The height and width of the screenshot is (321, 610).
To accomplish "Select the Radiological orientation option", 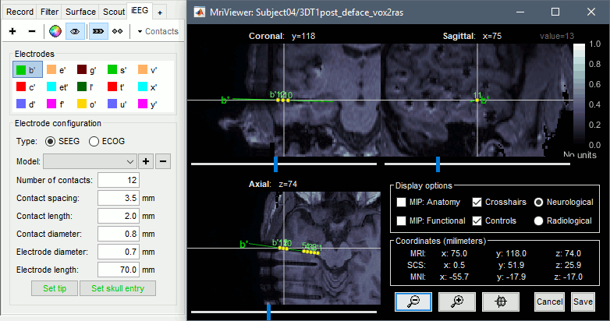I will [538, 220].
